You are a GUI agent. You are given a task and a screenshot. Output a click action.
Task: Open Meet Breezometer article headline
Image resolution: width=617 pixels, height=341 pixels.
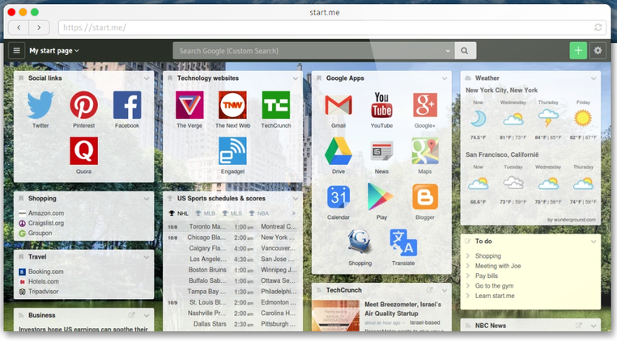[402, 309]
